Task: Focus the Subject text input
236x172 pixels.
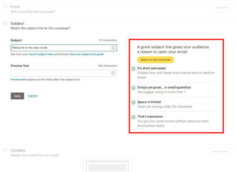Action: click(60, 48)
